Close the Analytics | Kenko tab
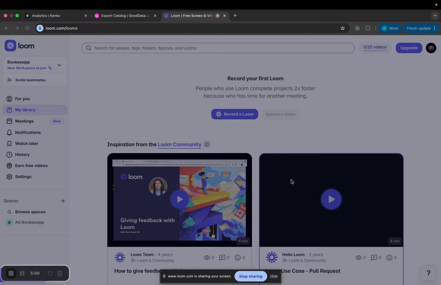 86,16
